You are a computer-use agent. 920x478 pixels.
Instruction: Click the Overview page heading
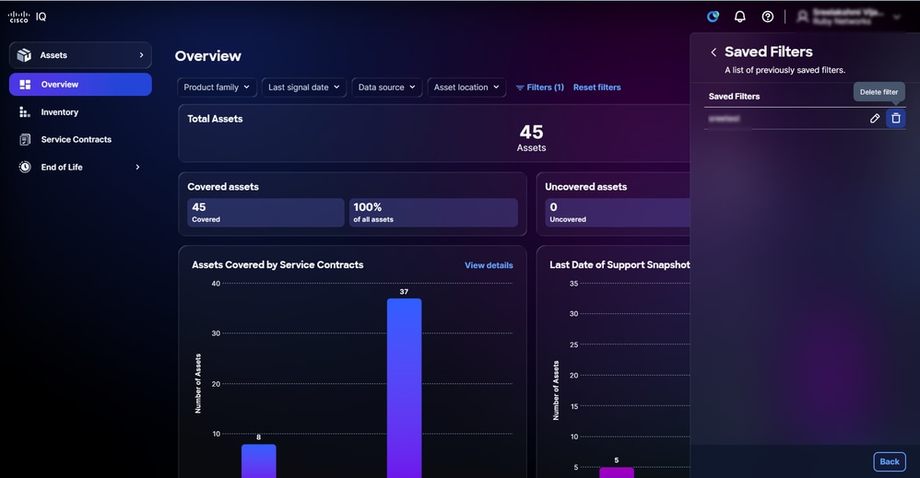pos(207,56)
